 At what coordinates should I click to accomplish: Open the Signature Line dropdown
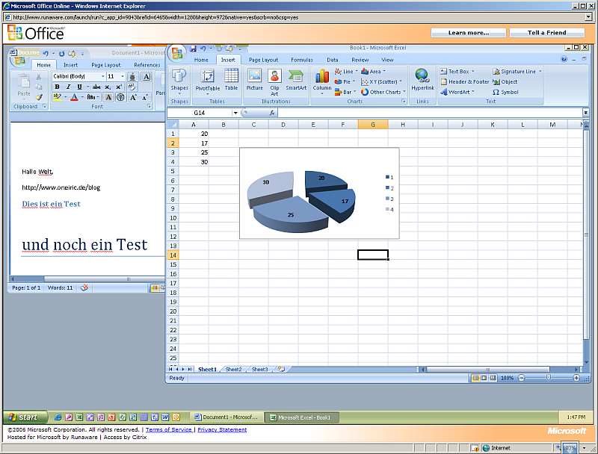point(517,71)
